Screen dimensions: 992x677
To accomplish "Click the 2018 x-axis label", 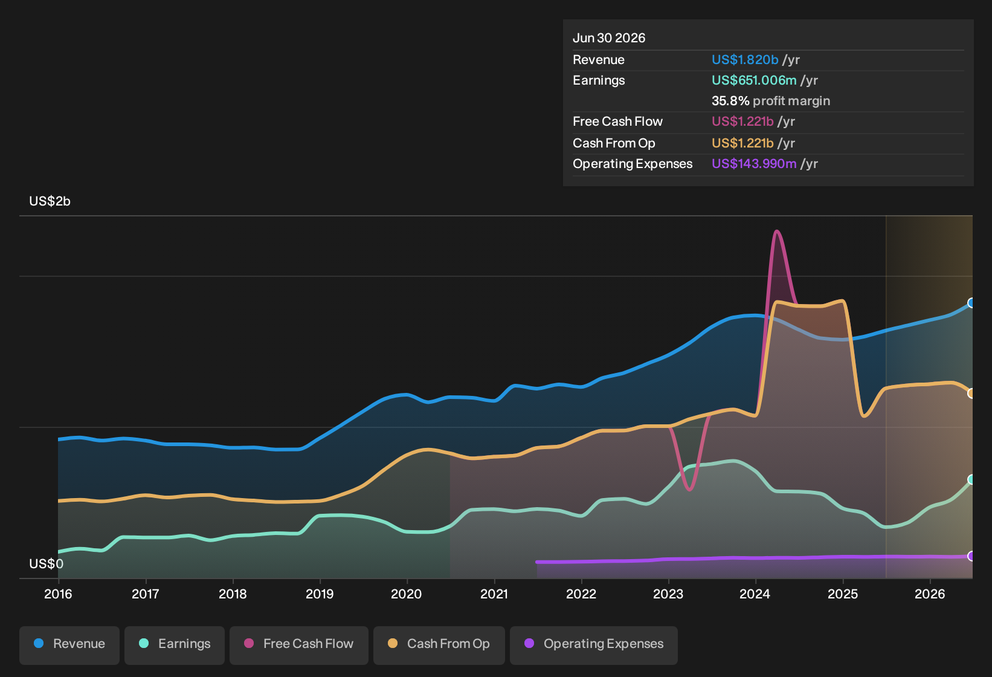I will [233, 594].
